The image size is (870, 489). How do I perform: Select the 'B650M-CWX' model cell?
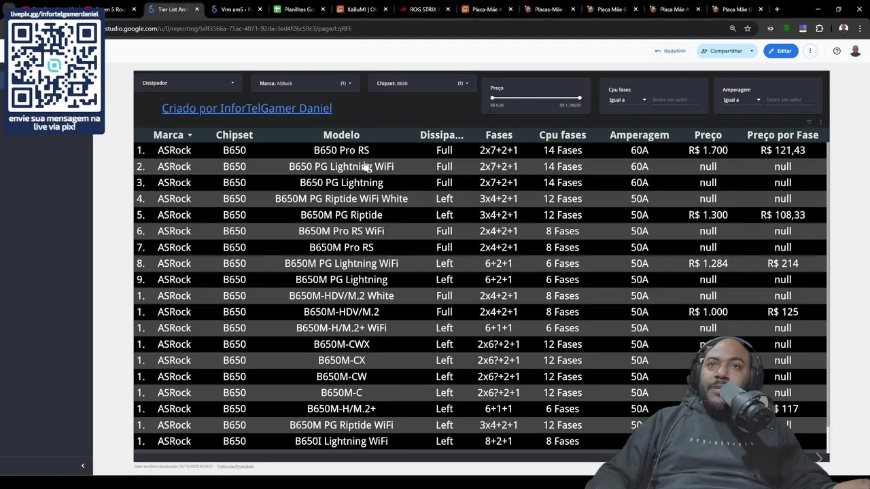(341, 344)
